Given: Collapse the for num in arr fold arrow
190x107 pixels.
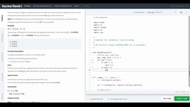Looking at the screenshot, I should click(92, 60).
